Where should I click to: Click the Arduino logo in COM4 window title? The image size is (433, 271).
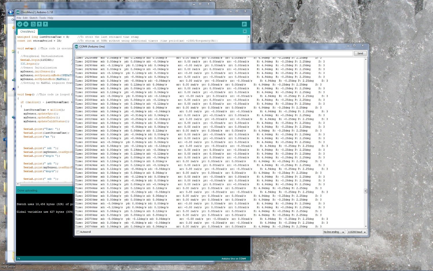[76, 47]
